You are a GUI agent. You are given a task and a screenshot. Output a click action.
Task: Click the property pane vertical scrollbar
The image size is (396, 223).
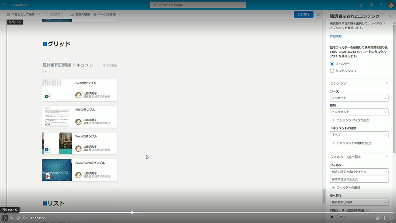pos(394,88)
